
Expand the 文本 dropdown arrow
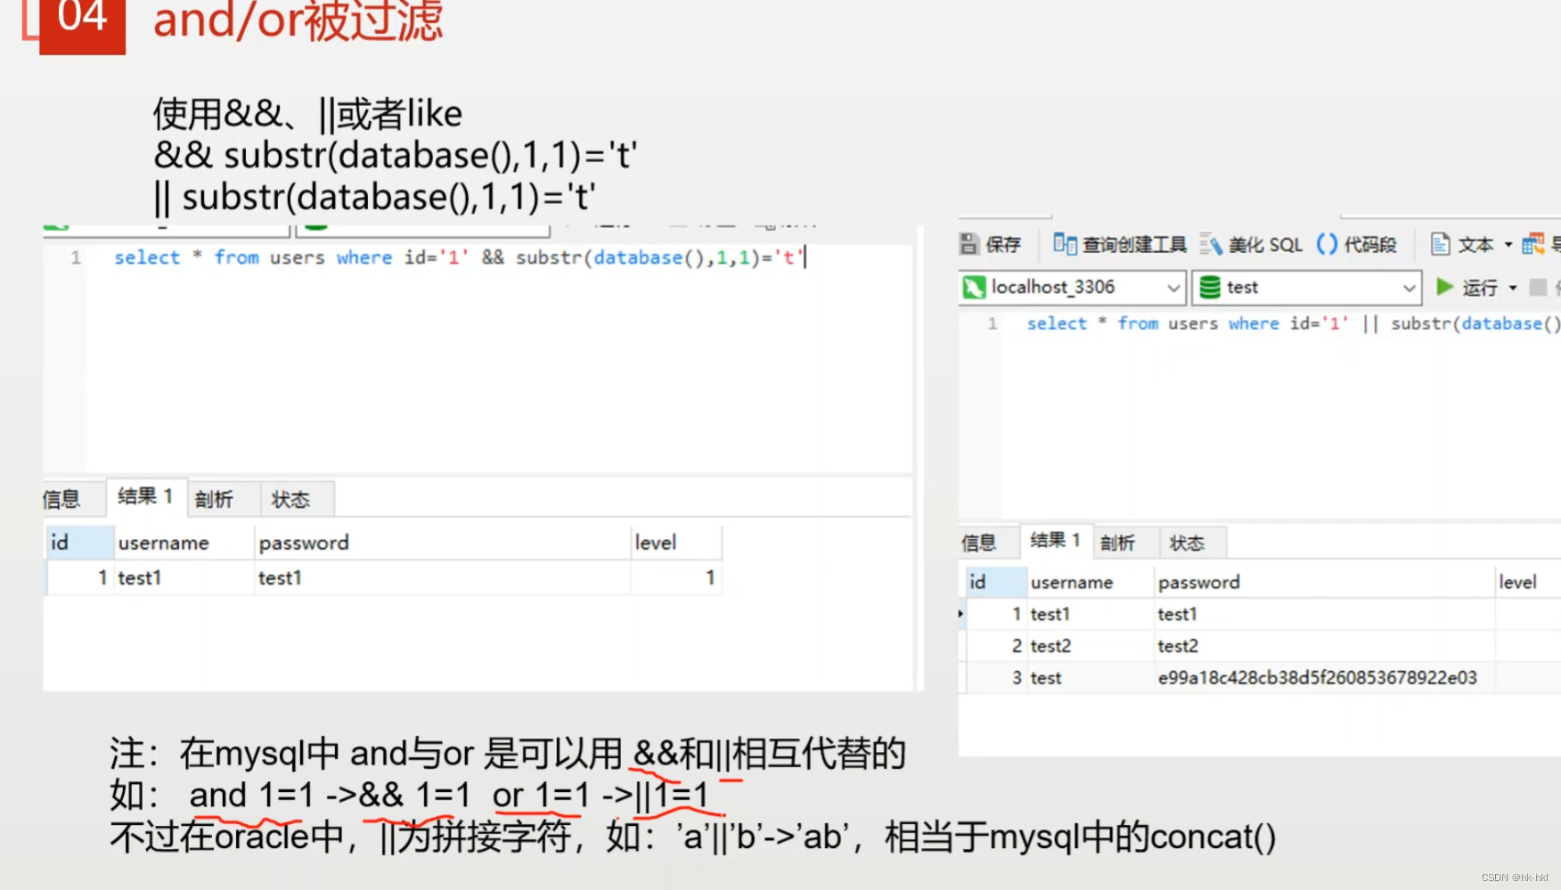click(1508, 244)
